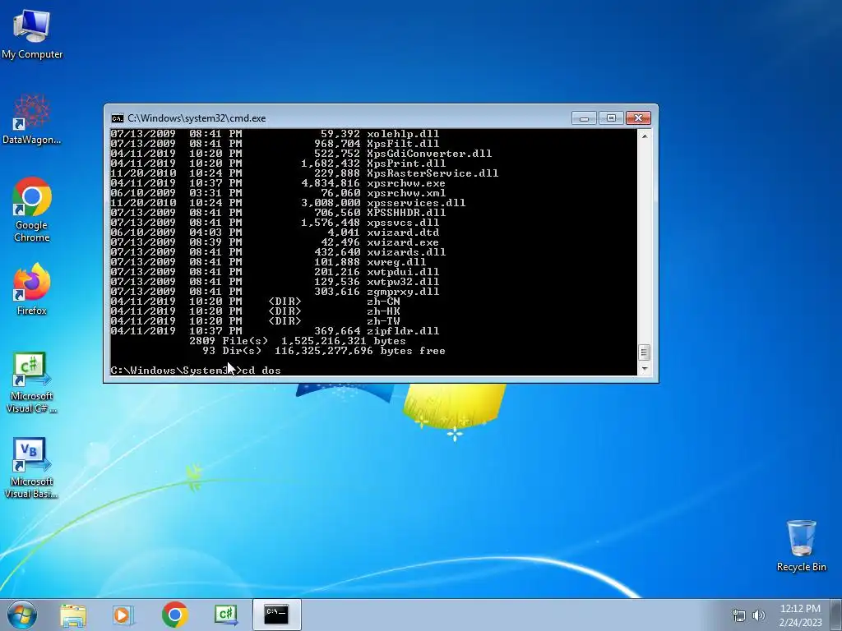The width and height of the screenshot is (842, 631).
Task: Click the console scrollbar up arrow
Action: coord(645,136)
